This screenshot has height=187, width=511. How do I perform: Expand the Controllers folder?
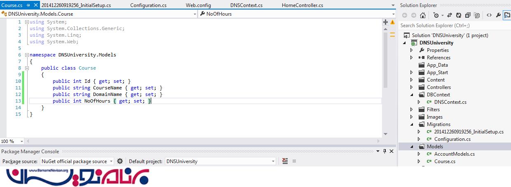(411, 87)
